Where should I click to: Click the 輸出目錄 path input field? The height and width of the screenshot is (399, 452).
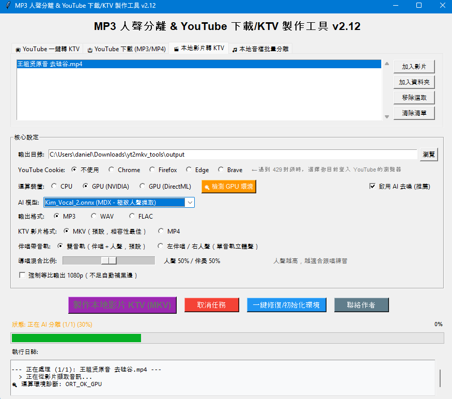click(232, 155)
